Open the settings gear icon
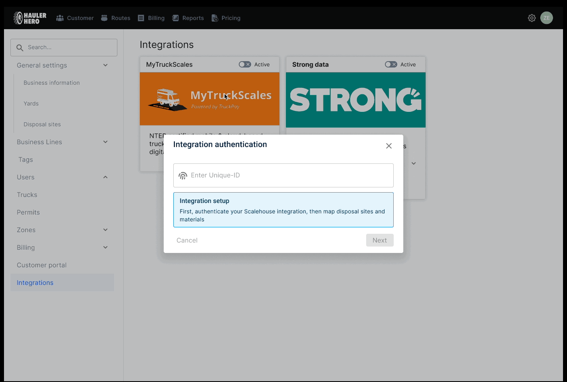The image size is (567, 382). (531, 18)
